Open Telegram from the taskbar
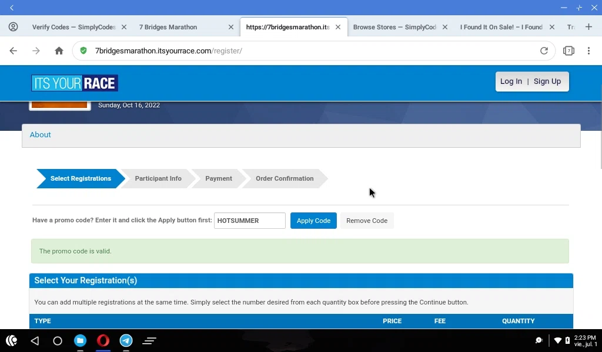This screenshot has width=602, height=352. pyautogui.click(x=126, y=340)
